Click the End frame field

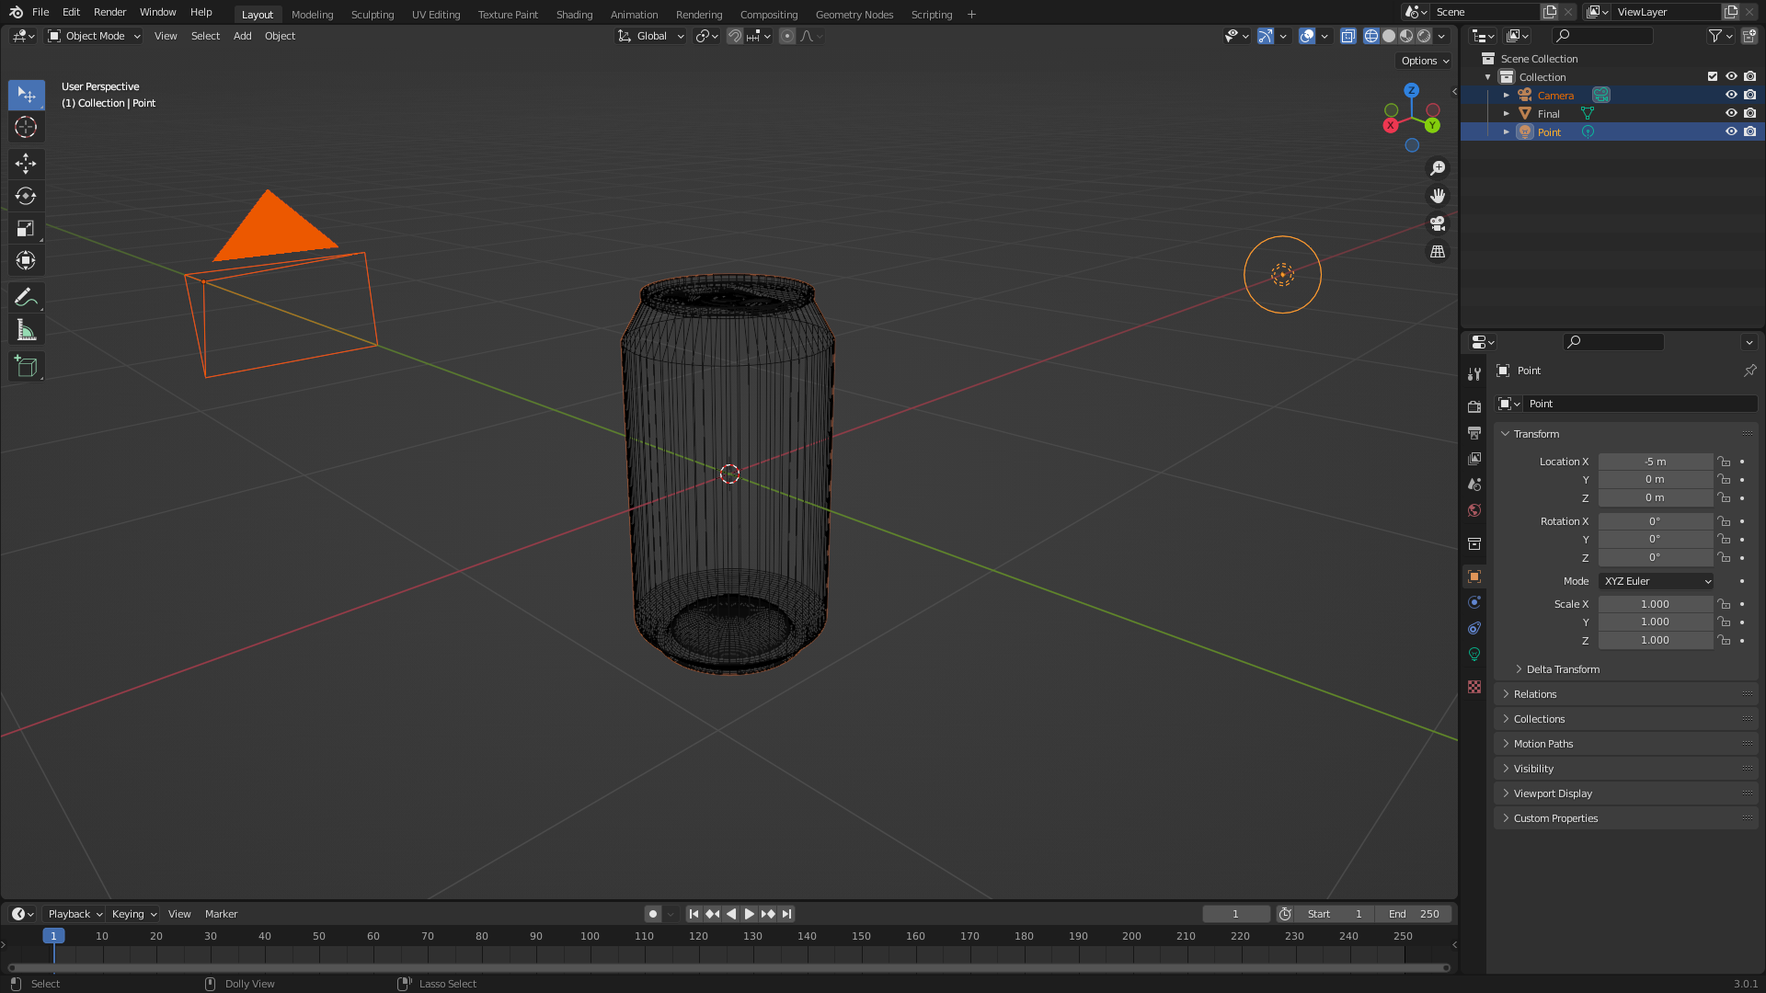pos(1414,914)
